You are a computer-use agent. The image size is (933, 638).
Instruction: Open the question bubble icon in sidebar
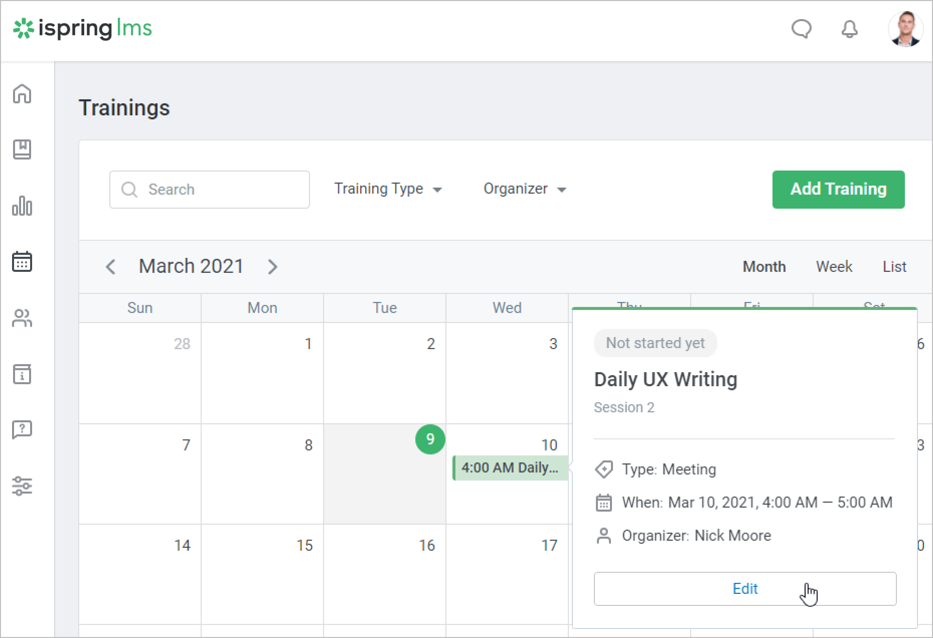22,430
